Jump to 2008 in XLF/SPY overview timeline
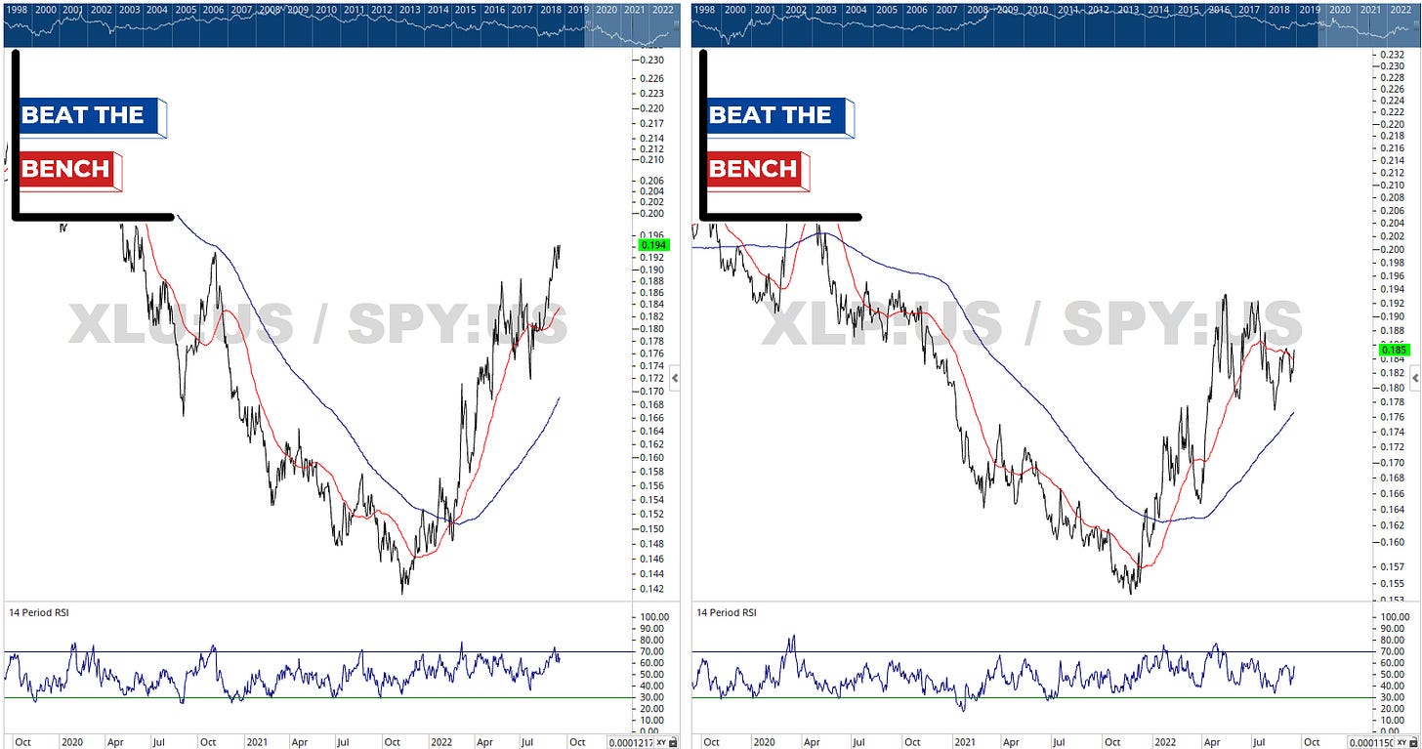1422x749 pixels. point(978,9)
